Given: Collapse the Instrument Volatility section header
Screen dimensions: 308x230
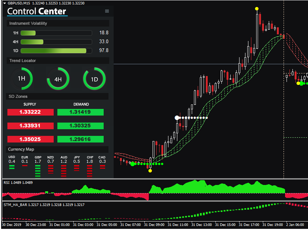Looking at the screenshot, I should 58,23.
